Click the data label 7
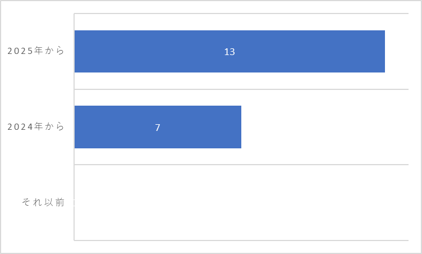Image resolution: width=422 pixels, height=254 pixels. click(158, 128)
